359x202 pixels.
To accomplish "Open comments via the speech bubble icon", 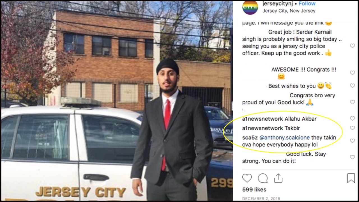I will pos(263,178).
